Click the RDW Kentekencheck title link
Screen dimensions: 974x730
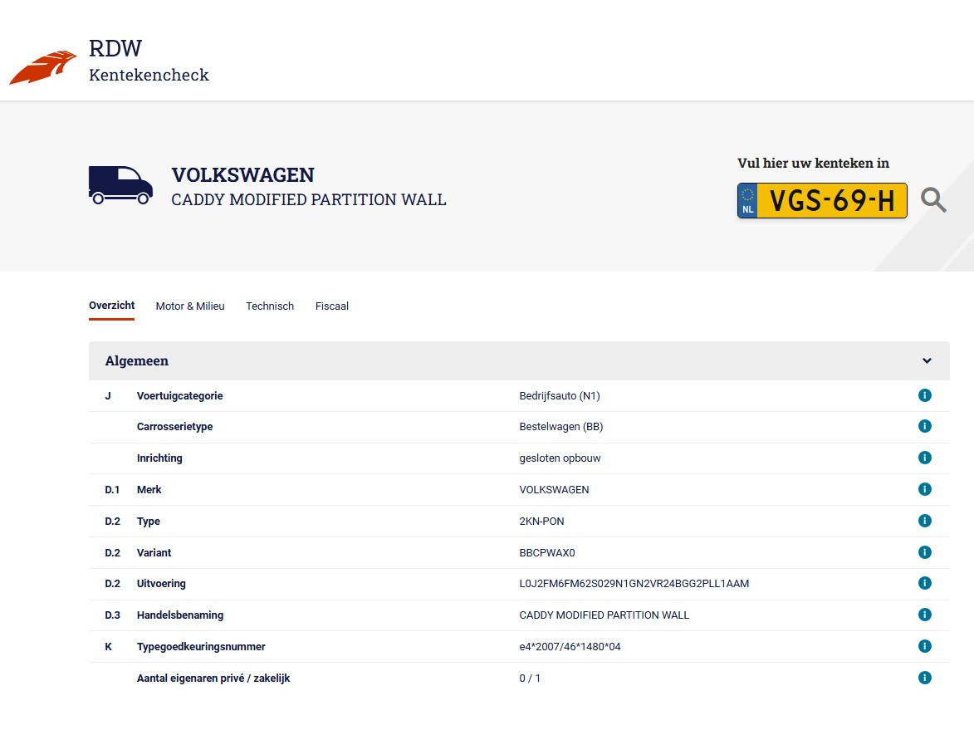click(x=149, y=61)
